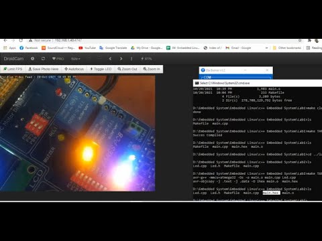Click the Toggle LED button
Screen dimensions: 322x241
click(x=101, y=69)
